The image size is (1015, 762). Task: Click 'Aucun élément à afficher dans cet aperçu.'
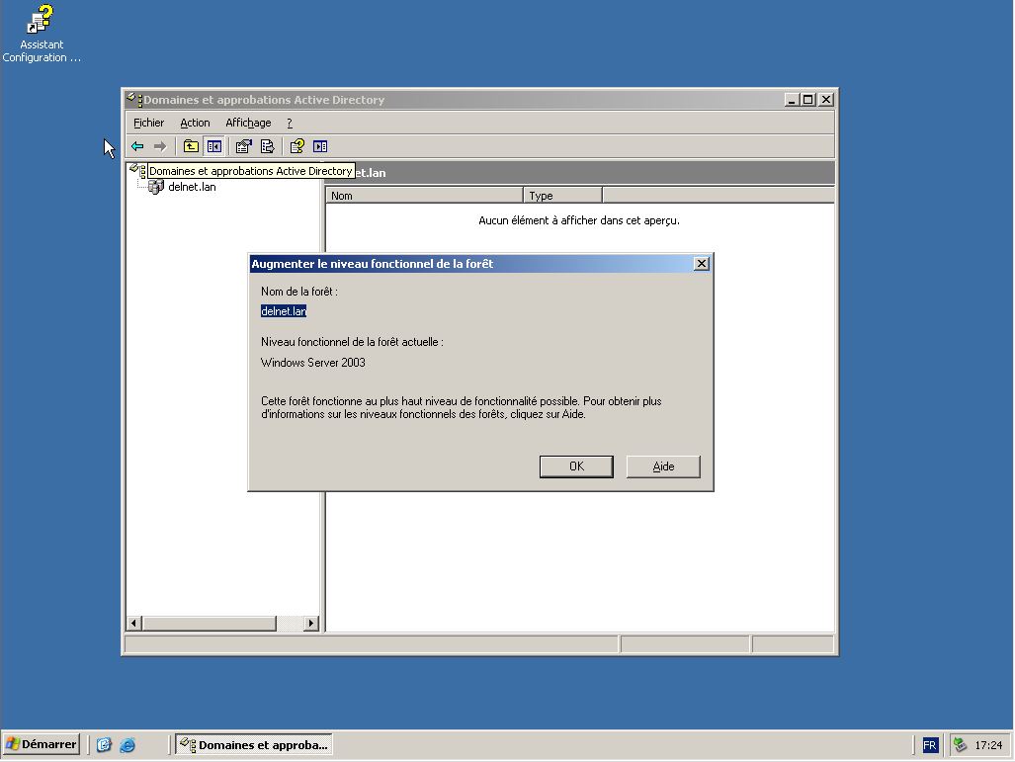pyautogui.click(x=579, y=220)
